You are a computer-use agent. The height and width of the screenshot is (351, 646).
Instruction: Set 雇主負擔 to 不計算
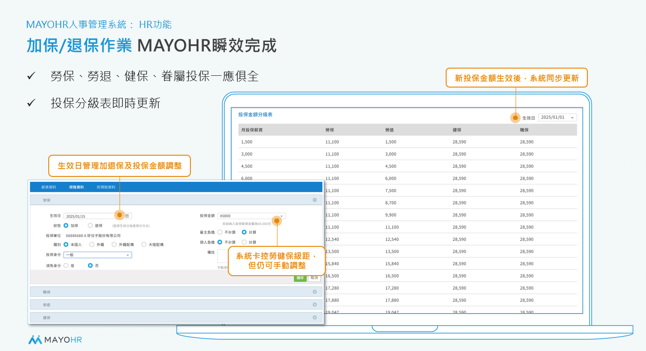point(220,232)
